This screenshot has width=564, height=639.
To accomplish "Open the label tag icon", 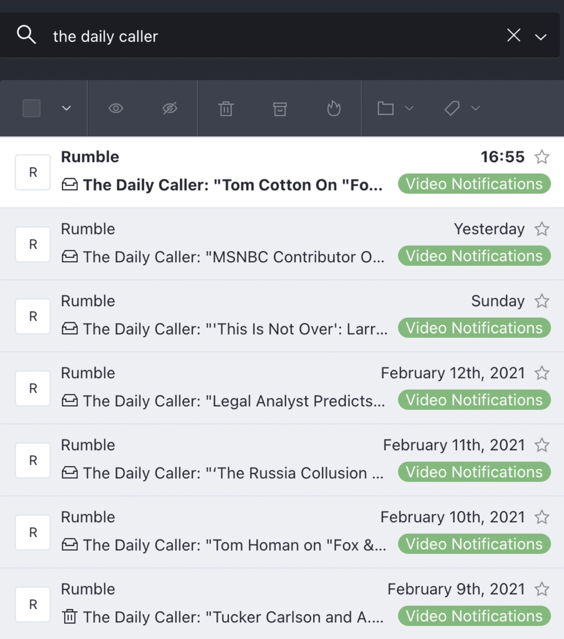I will point(452,108).
